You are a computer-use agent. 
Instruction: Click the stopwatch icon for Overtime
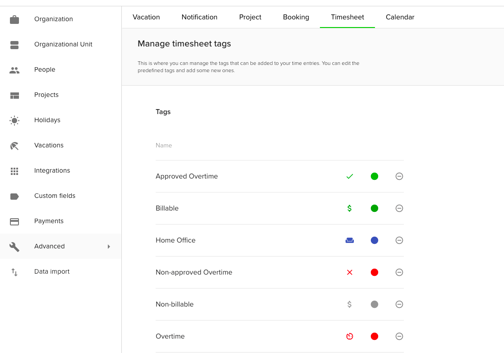(350, 336)
